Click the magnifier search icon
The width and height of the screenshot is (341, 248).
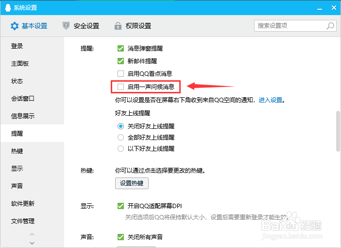click(330, 26)
